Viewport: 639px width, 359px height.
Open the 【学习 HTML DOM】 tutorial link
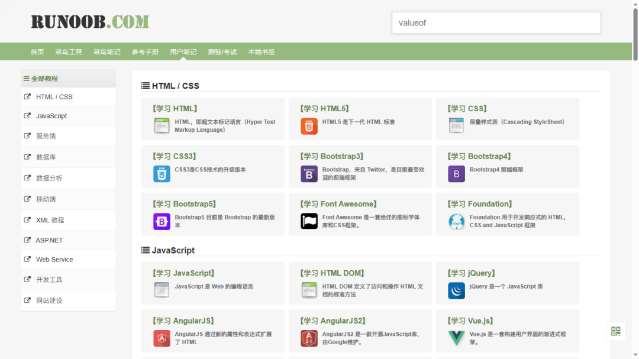[x=332, y=273]
